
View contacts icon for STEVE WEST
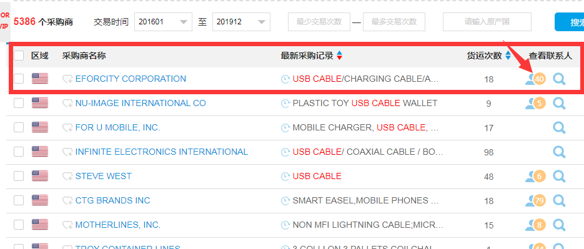[x=535, y=176]
